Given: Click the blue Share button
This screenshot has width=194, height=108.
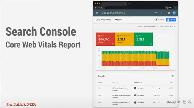Looking at the screenshot, I should tap(171, 20).
